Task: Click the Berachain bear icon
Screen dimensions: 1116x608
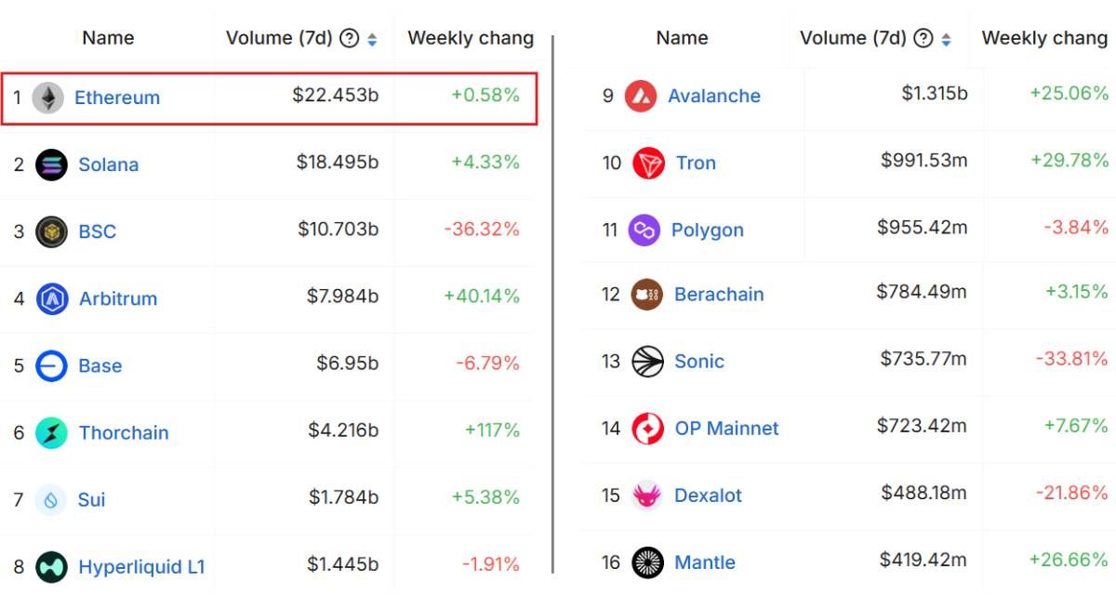Action: click(x=646, y=295)
